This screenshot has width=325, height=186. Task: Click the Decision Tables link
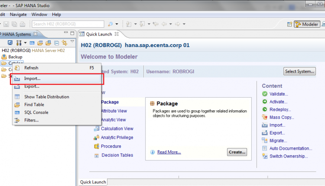pos(117,155)
